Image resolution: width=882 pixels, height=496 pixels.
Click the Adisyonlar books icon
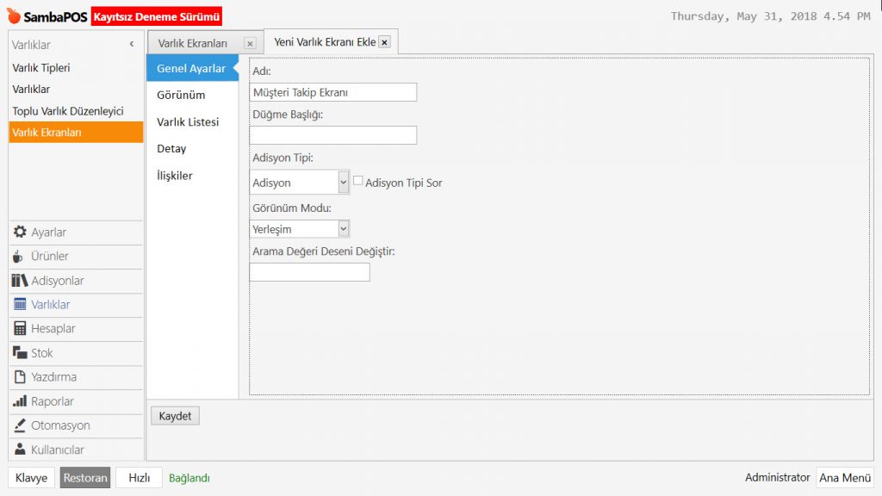[x=20, y=281]
